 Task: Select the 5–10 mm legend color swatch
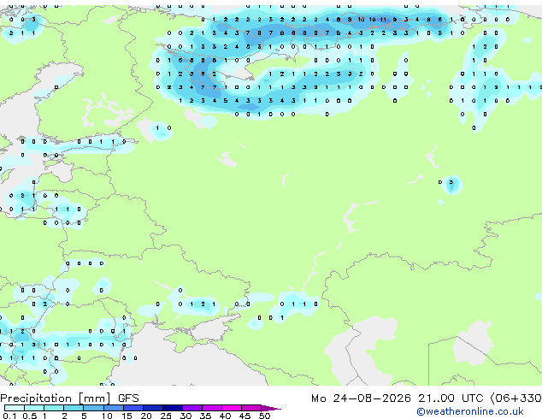tap(93, 408)
